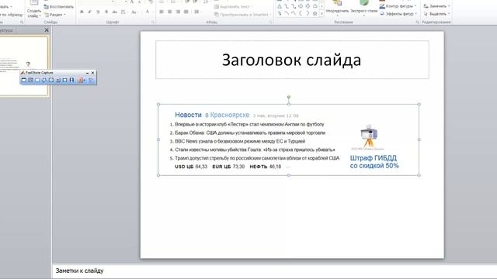Open the Создать слайд button

point(34,9)
